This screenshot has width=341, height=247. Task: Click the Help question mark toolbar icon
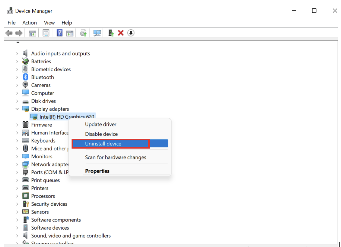59,33
